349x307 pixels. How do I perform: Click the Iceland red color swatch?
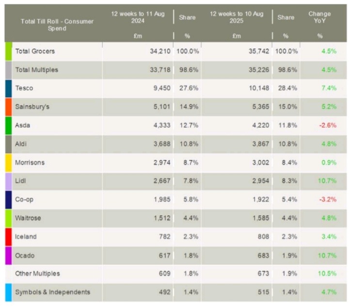(8, 237)
